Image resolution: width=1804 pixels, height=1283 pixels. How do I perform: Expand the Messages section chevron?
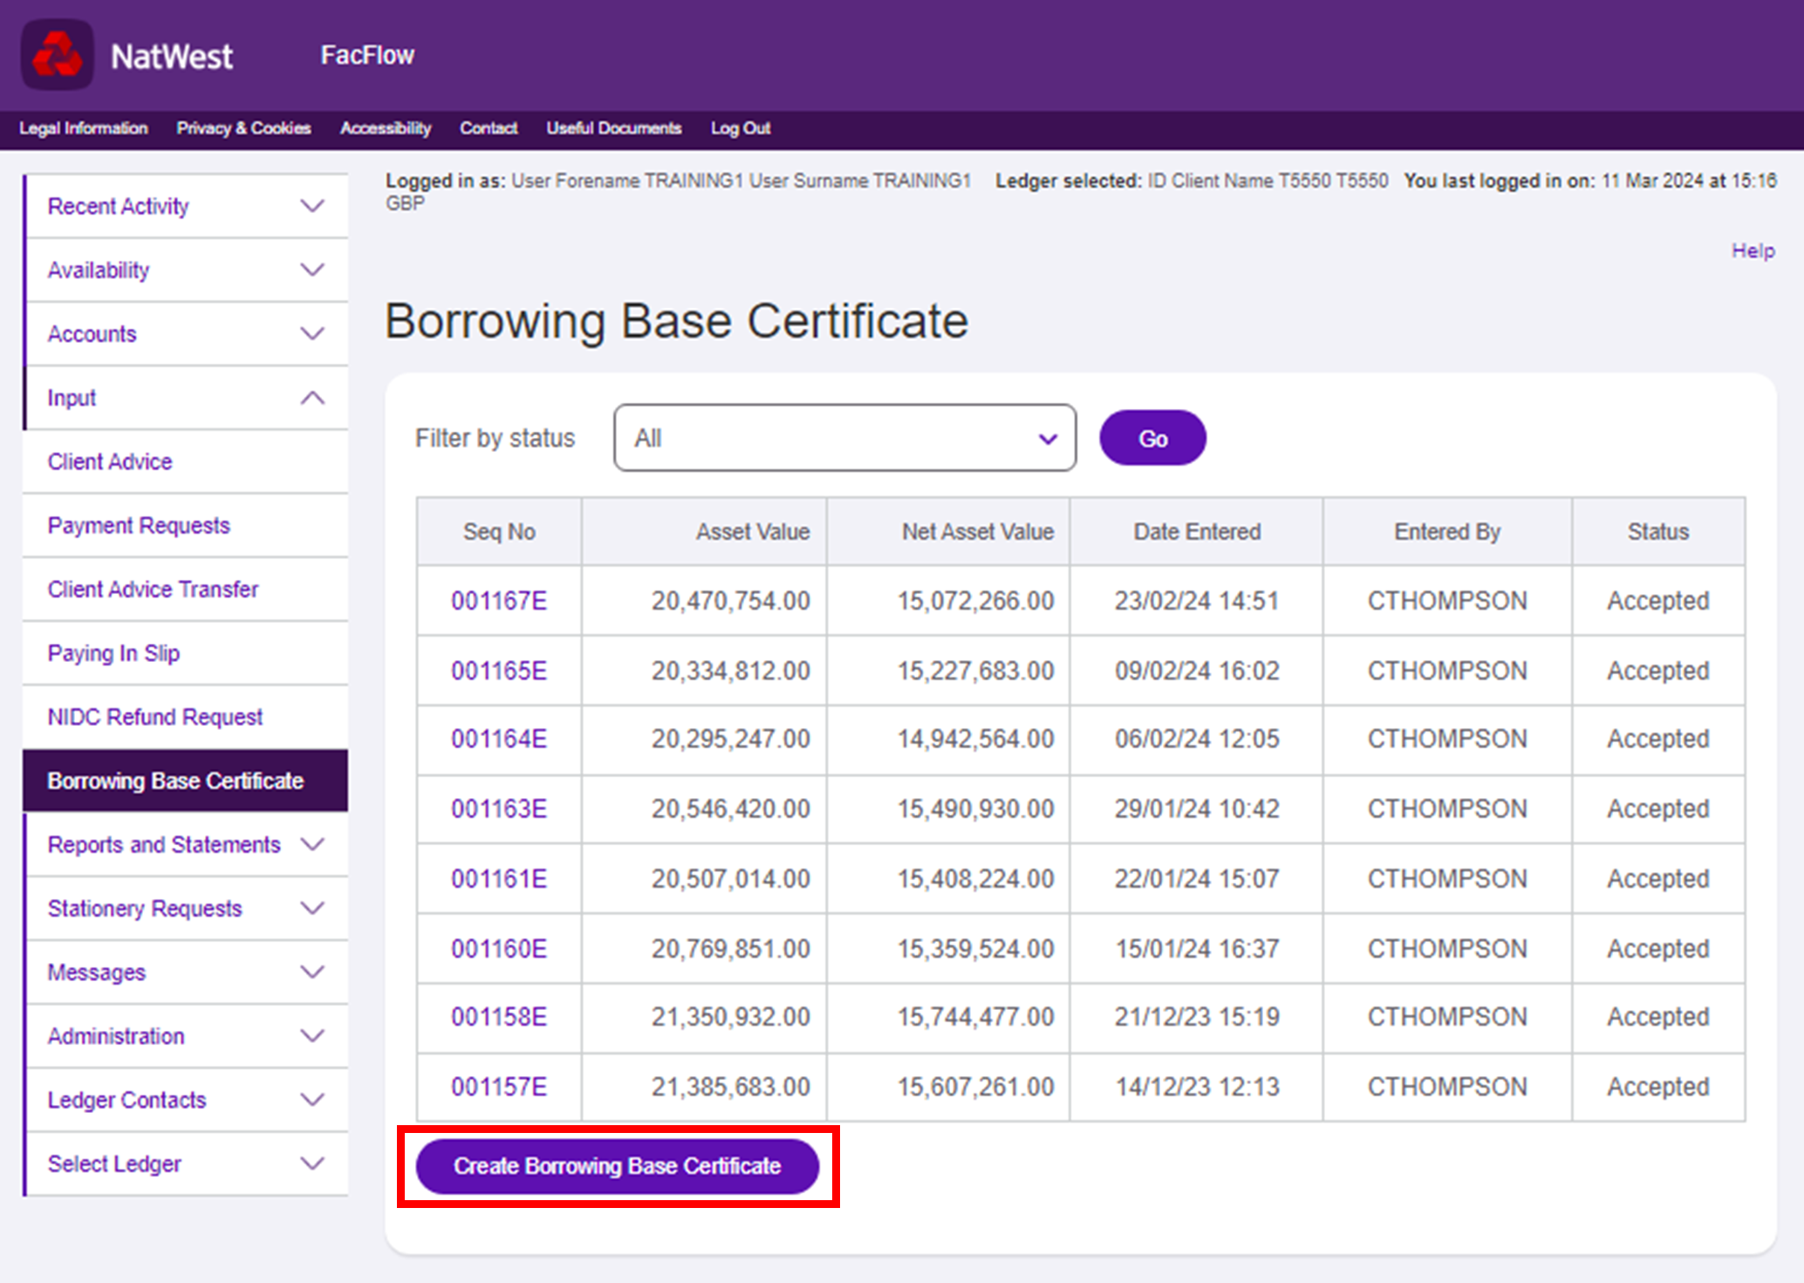tap(312, 972)
